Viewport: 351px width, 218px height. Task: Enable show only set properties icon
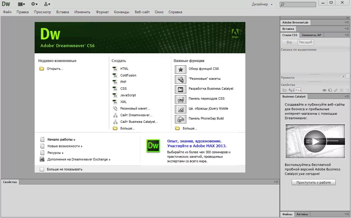[298, 90]
